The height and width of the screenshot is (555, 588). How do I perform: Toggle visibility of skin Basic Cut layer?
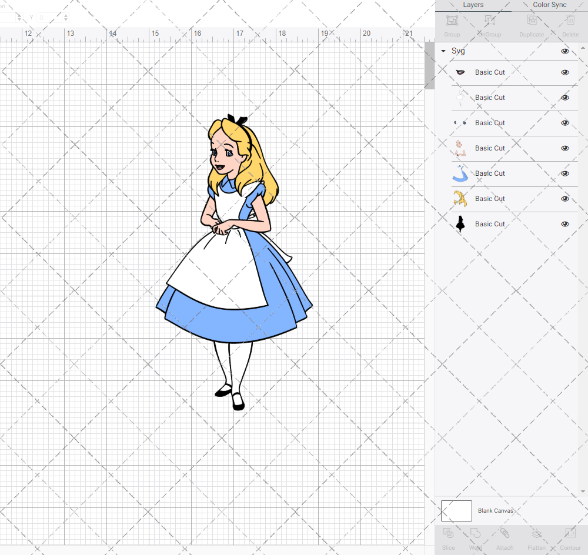click(x=564, y=148)
